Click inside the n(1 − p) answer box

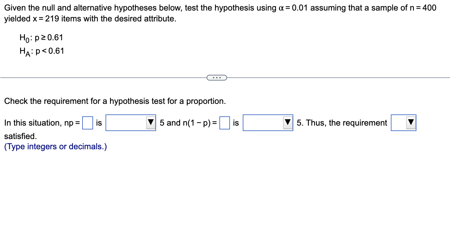tap(225, 122)
